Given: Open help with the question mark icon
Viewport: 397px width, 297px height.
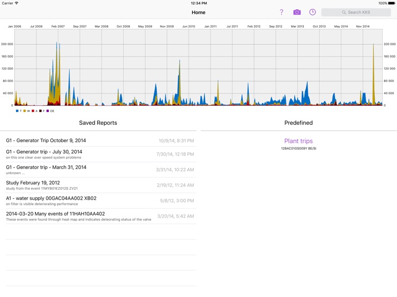Looking at the screenshot, I should 281,12.
